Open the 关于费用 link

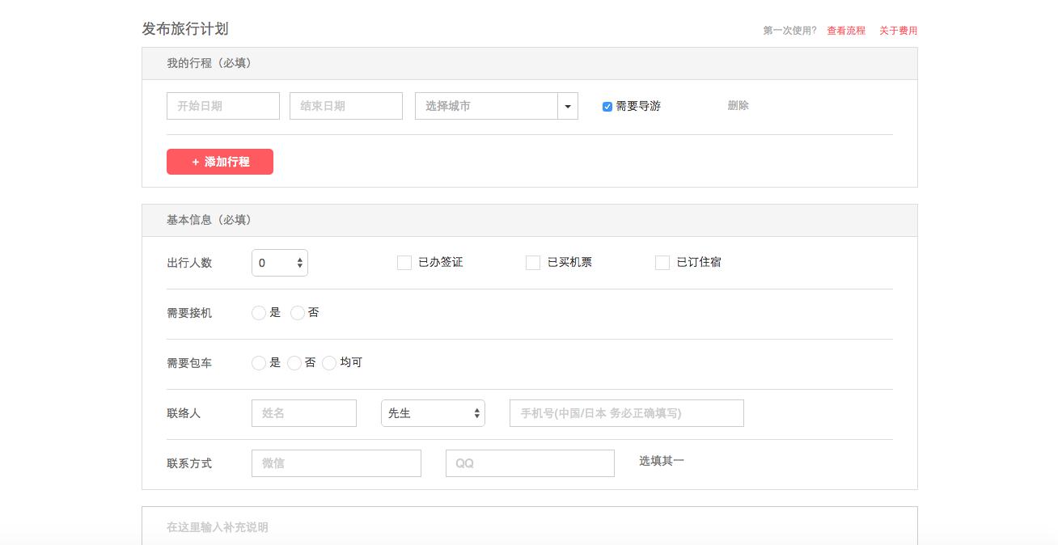click(x=899, y=31)
